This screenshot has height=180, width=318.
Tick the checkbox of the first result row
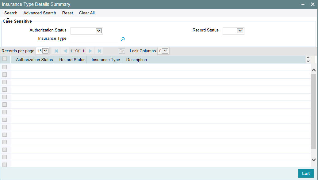(x=5, y=67)
